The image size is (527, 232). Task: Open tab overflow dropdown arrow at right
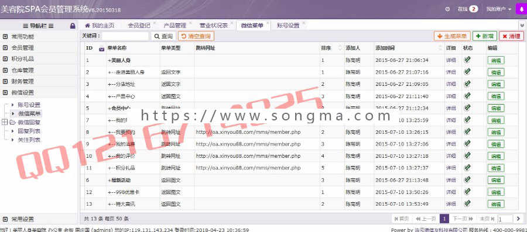click(x=522, y=25)
